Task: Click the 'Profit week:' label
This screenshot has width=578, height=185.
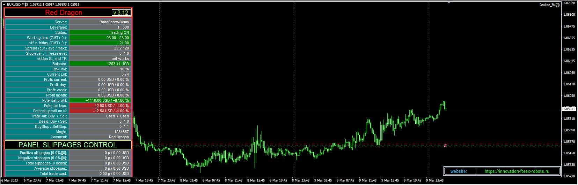Action: click(x=37, y=90)
